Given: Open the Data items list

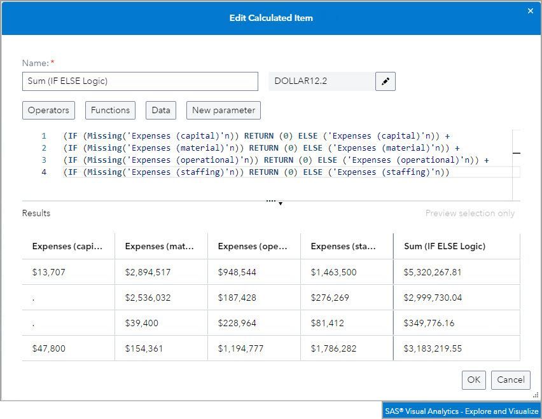Looking at the screenshot, I should click(161, 110).
